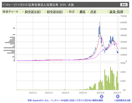Click the 更新 refresh button
Screen dimensions: 132x103
point(124,5)
